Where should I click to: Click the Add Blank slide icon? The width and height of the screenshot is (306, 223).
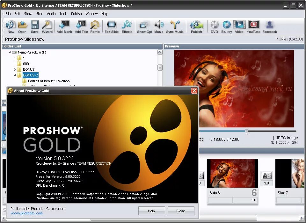click(64, 27)
